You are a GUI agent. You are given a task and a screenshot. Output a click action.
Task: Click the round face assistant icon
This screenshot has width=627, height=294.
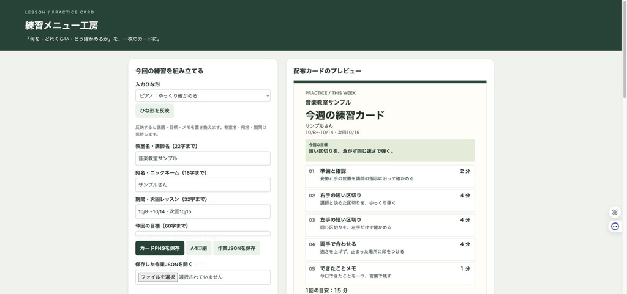coord(615,227)
